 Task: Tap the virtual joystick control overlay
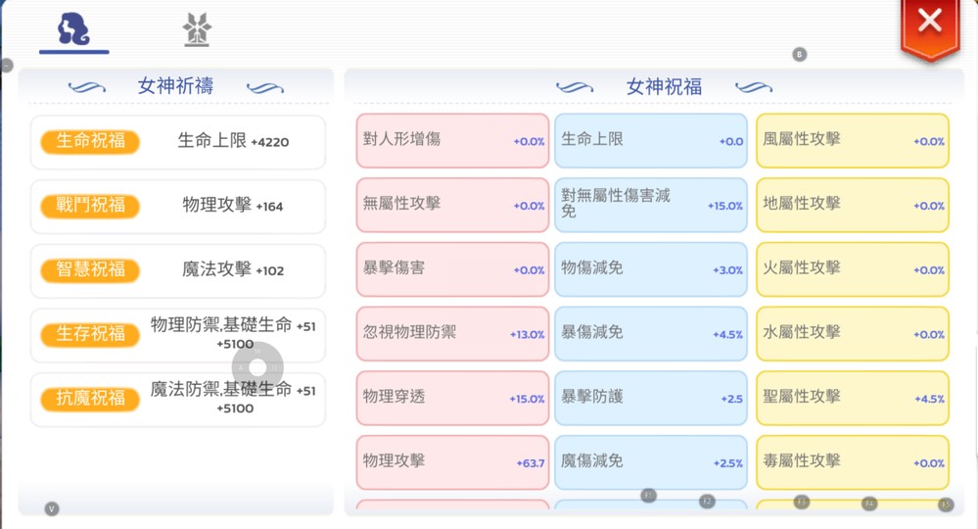tap(257, 367)
